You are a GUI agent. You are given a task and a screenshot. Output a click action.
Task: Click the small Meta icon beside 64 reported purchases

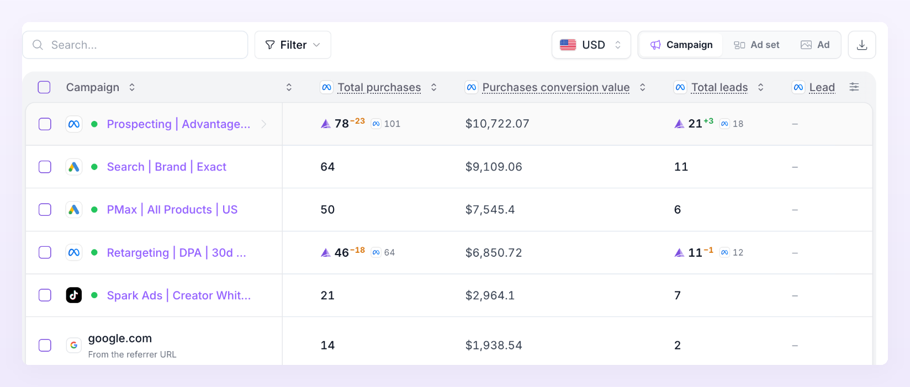pyautogui.click(x=376, y=252)
